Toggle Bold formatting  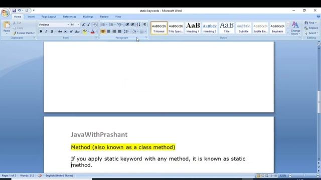click(41, 31)
